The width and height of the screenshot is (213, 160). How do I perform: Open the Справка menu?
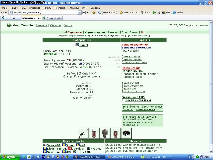tap(95, 8)
